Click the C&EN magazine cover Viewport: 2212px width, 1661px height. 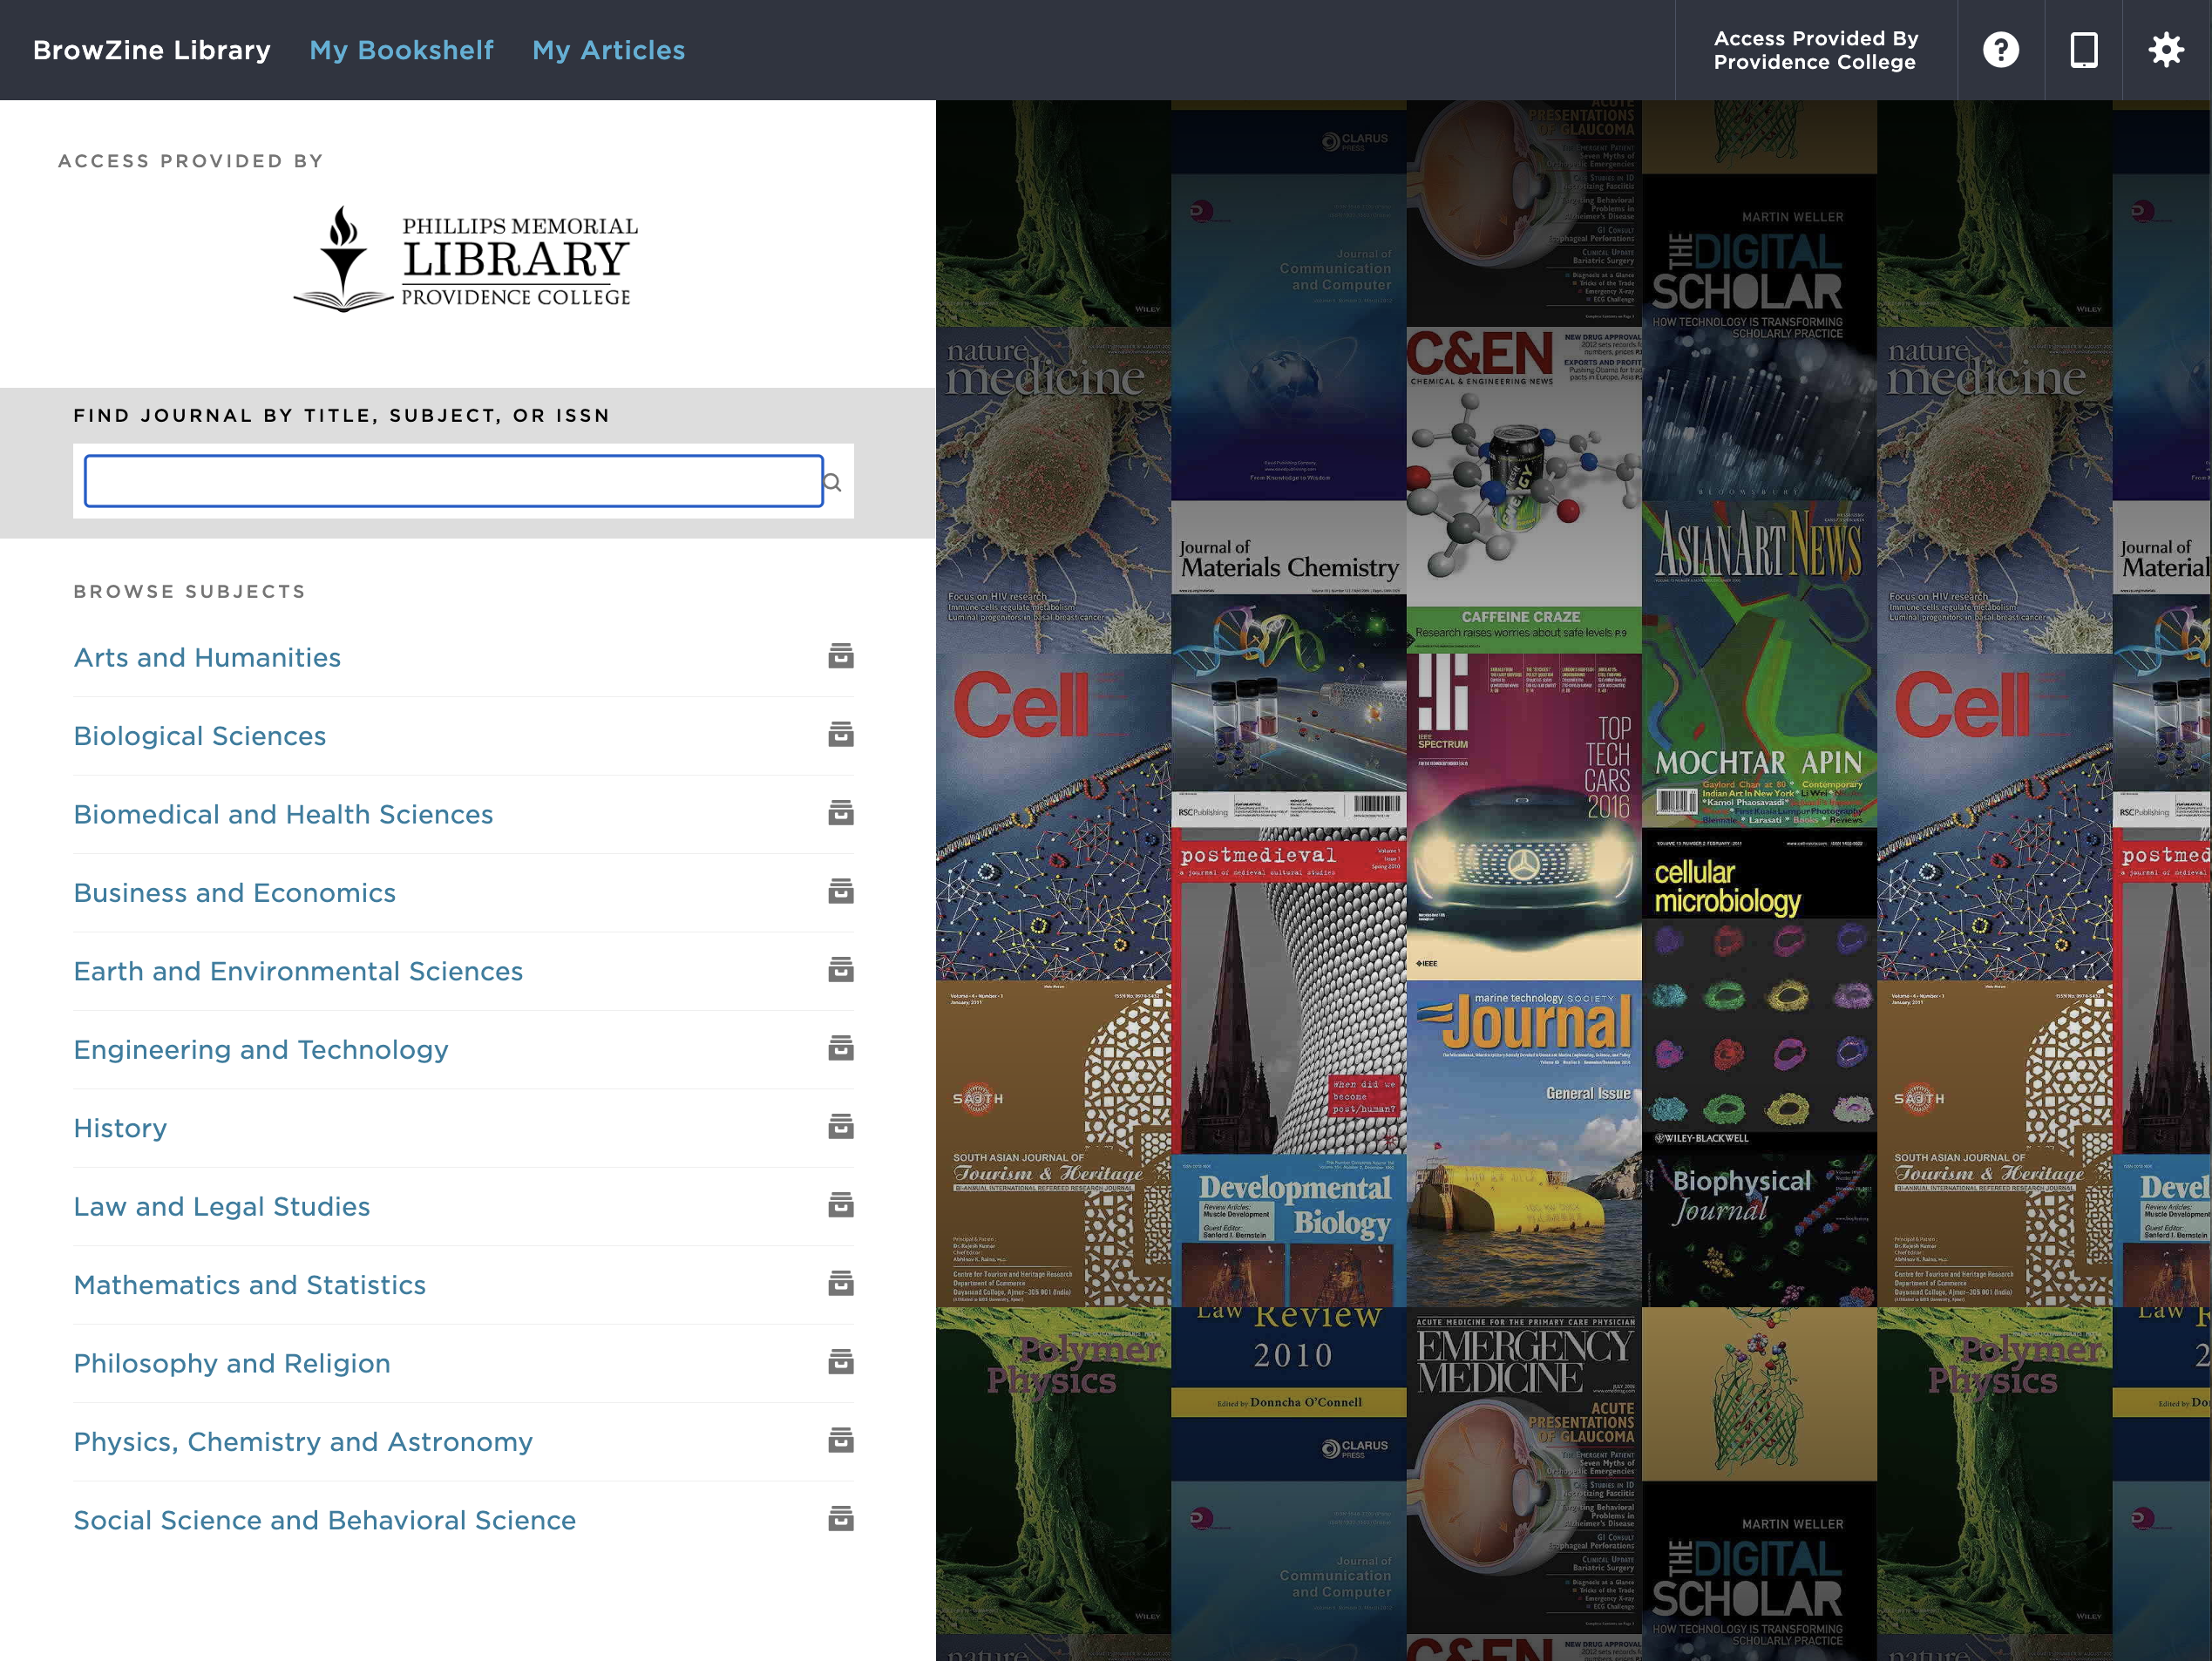(1523, 490)
